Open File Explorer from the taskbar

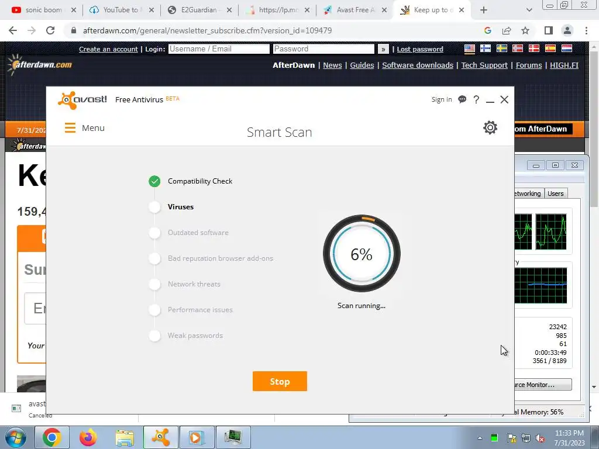tap(125, 437)
